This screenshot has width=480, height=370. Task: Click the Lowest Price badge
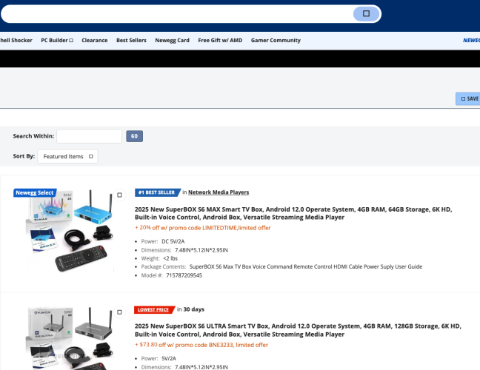pos(154,309)
